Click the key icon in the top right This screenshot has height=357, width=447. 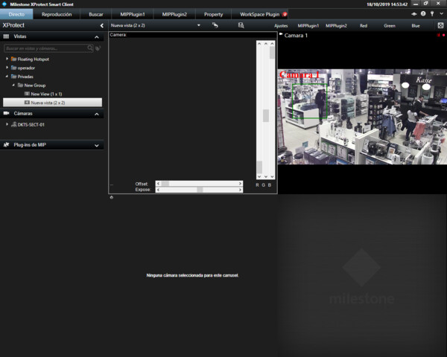(432, 14)
